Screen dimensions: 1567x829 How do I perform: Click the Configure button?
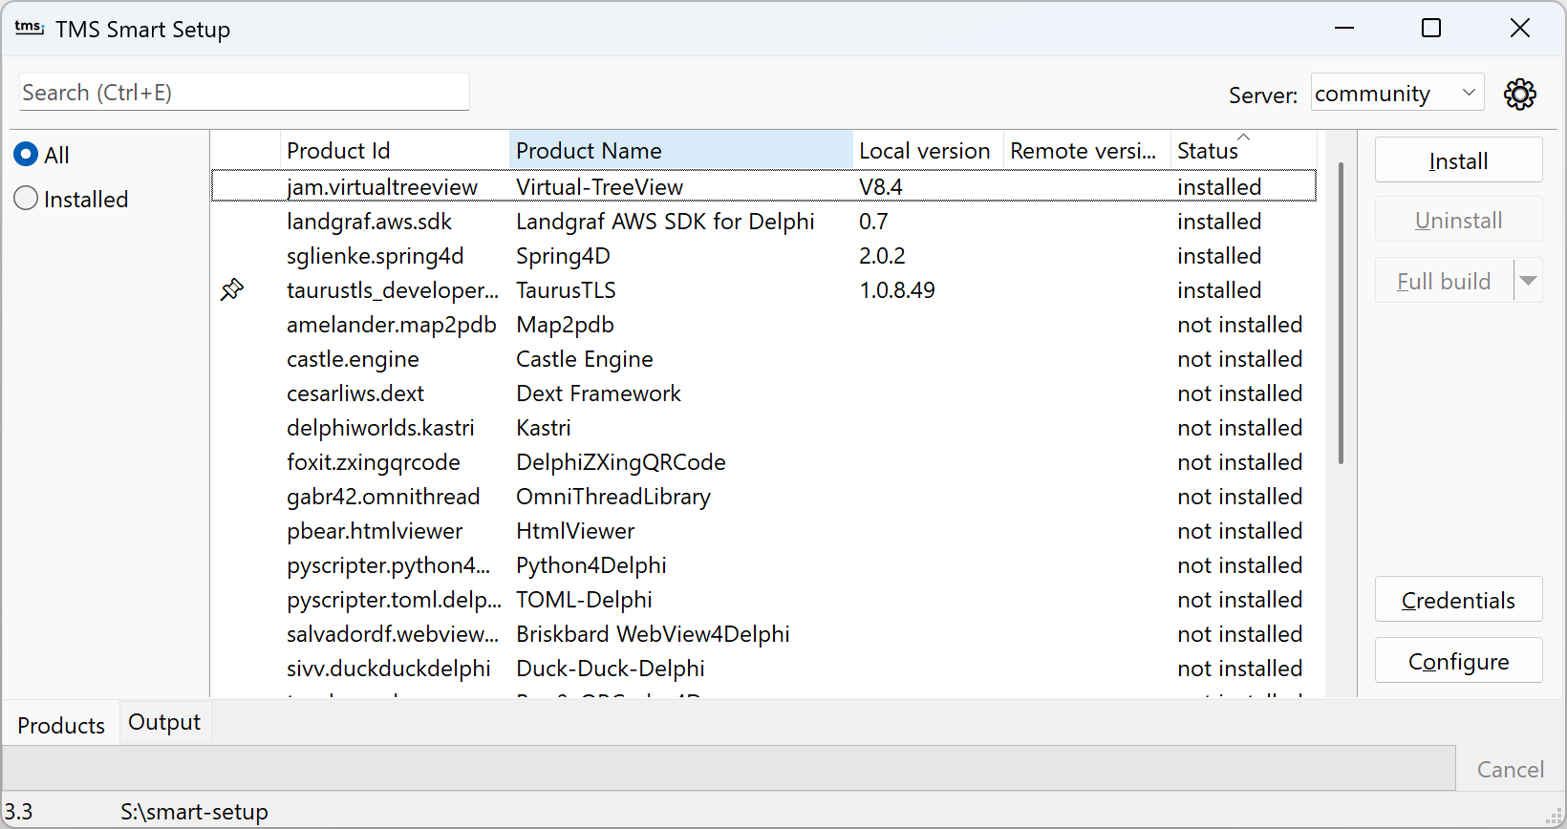pos(1458,661)
